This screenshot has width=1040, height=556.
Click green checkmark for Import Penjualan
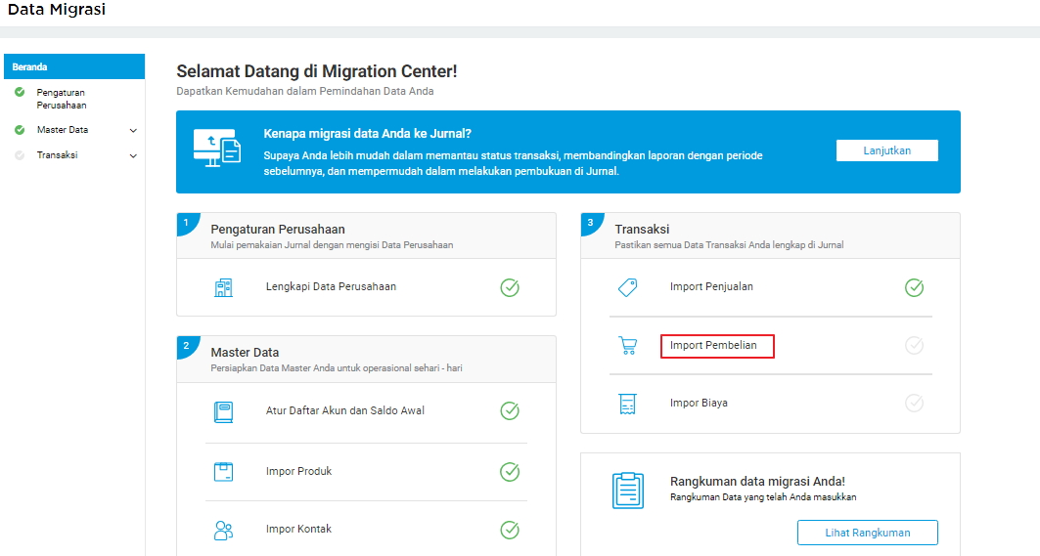(914, 287)
